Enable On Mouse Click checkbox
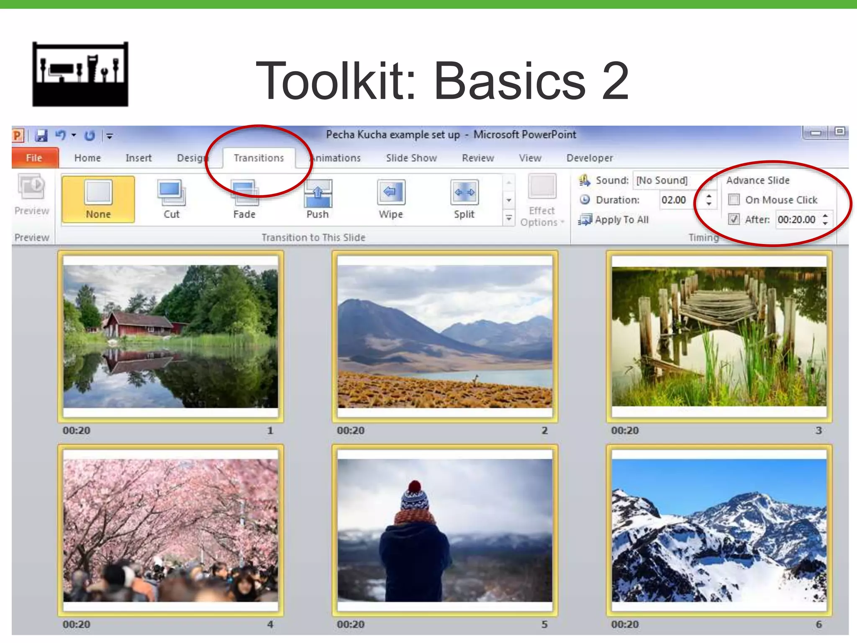This screenshot has height=643, width=857. [x=734, y=199]
